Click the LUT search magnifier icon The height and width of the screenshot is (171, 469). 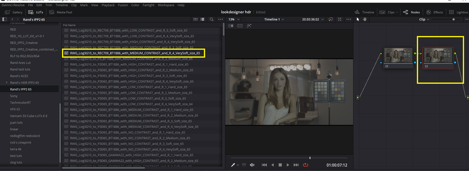tap(212, 19)
